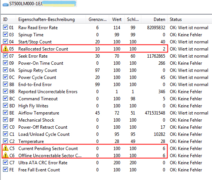This screenshot has width=212, height=180.
Task: Sort by the Schl... column header
Action: pyautogui.click(x=133, y=19)
